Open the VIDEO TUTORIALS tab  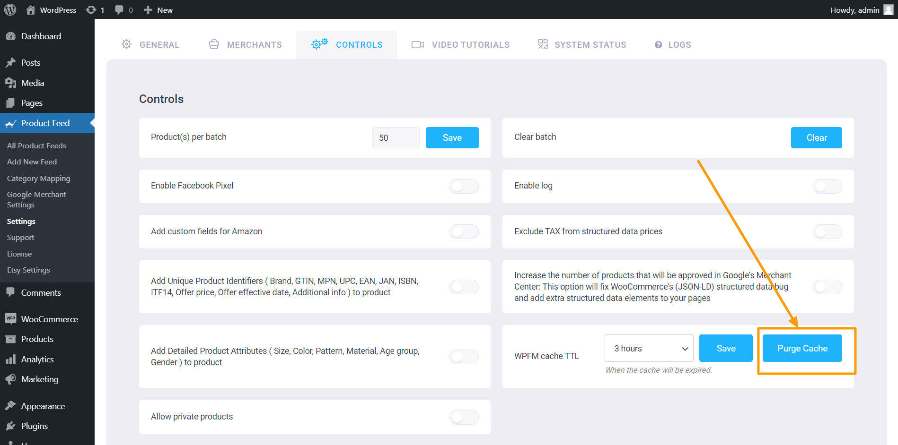click(470, 44)
